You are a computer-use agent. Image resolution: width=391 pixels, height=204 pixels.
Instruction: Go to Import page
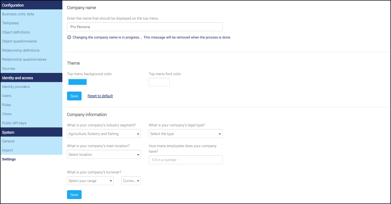pos(8,150)
